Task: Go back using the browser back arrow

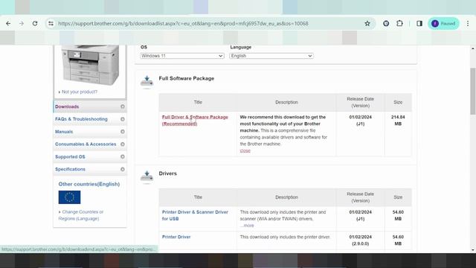Action: coord(8,23)
